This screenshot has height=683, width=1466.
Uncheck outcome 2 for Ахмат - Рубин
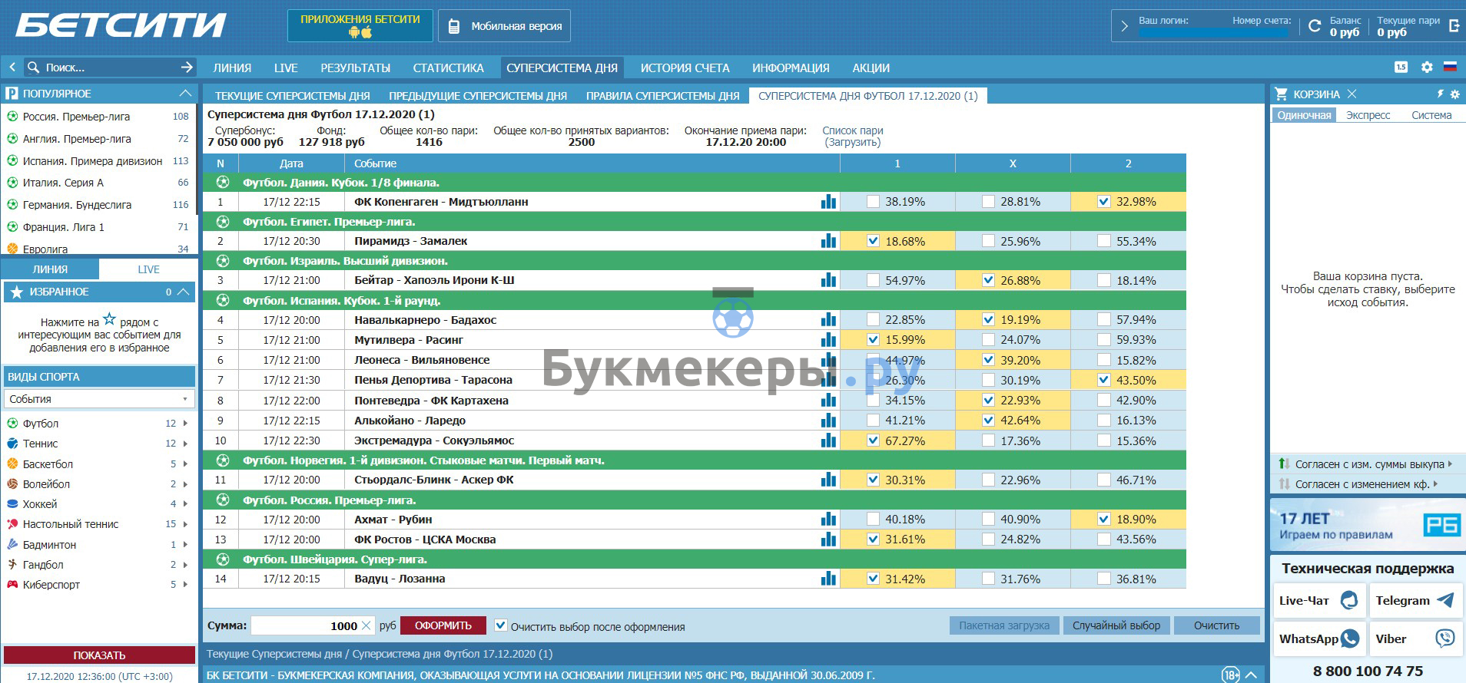click(1103, 520)
